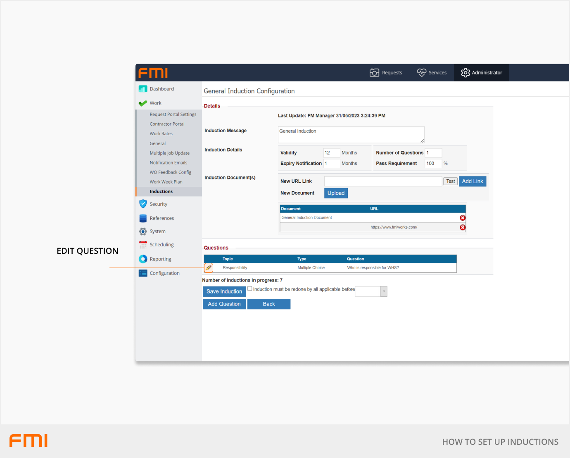
Task: Remove the fmiworks URL link entry
Action: [463, 227]
